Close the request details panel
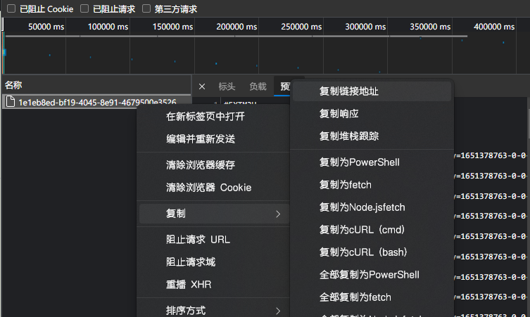The image size is (530, 317). (x=202, y=87)
